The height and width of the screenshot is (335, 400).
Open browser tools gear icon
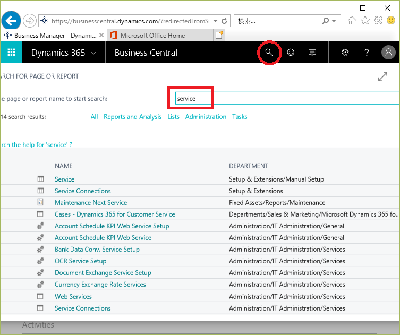click(x=378, y=20)
